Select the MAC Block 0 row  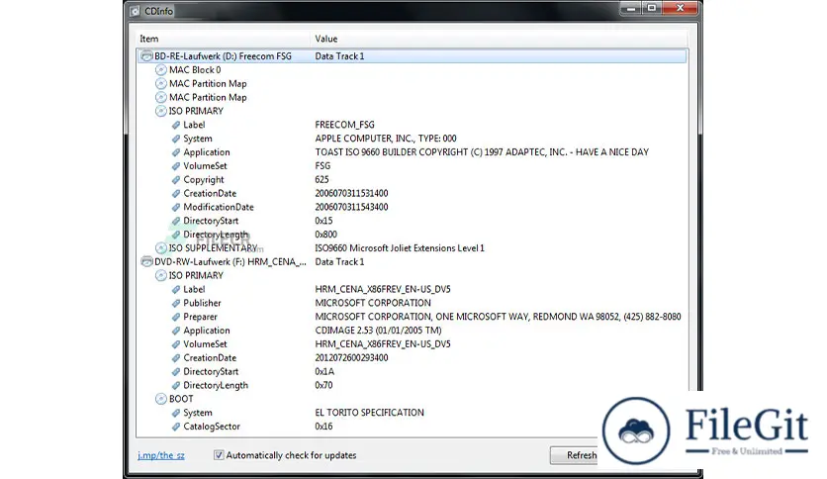click(x=412, y=69)
